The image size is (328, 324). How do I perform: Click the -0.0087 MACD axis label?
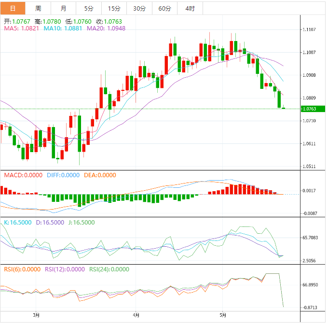[x=310, y=213]
